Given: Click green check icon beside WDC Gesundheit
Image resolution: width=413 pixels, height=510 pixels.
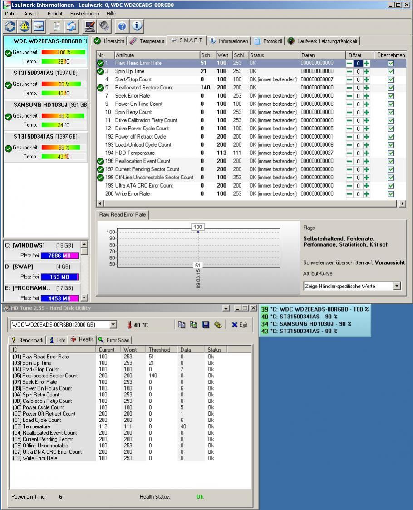Looking at the screenshot, I should pyautogui.click(x=9, y=53).
